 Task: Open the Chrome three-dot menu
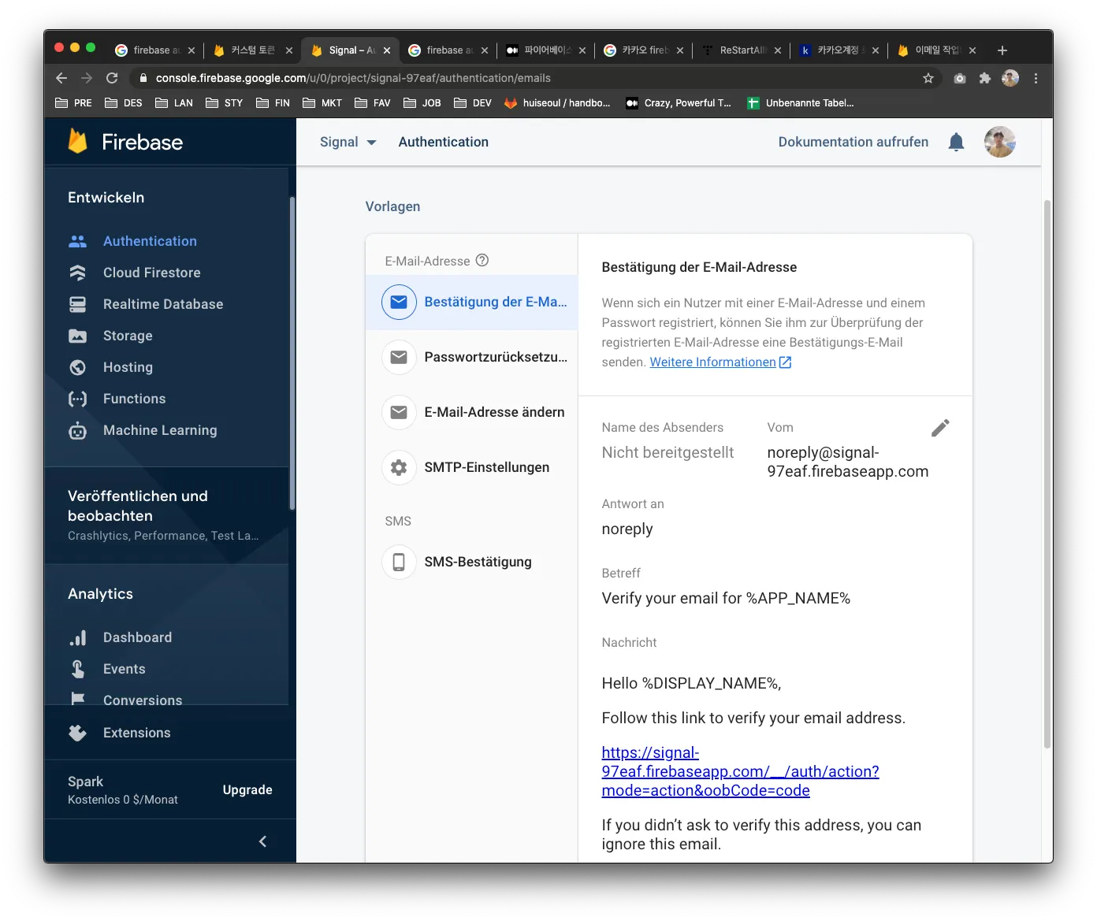click(x=1036, y=78)
